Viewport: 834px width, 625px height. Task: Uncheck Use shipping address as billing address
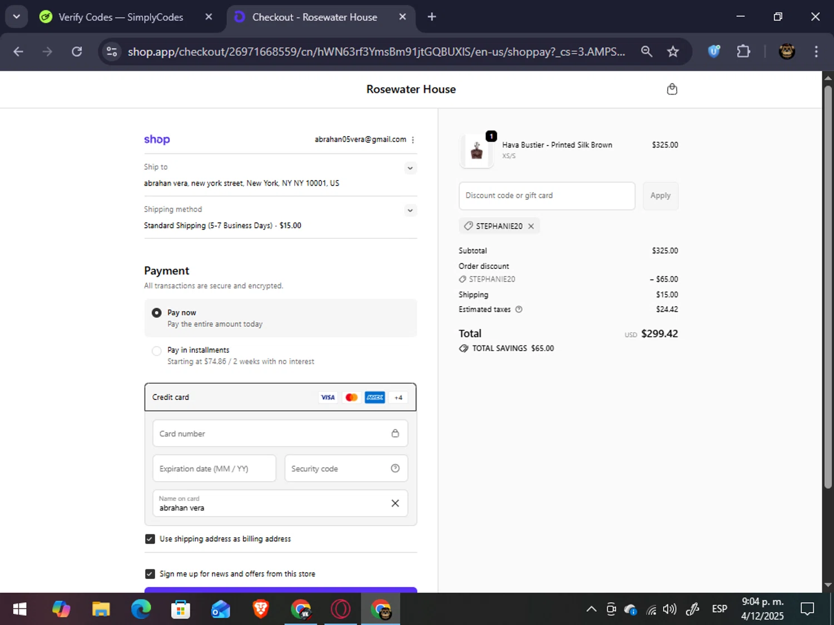pos(150,539)
